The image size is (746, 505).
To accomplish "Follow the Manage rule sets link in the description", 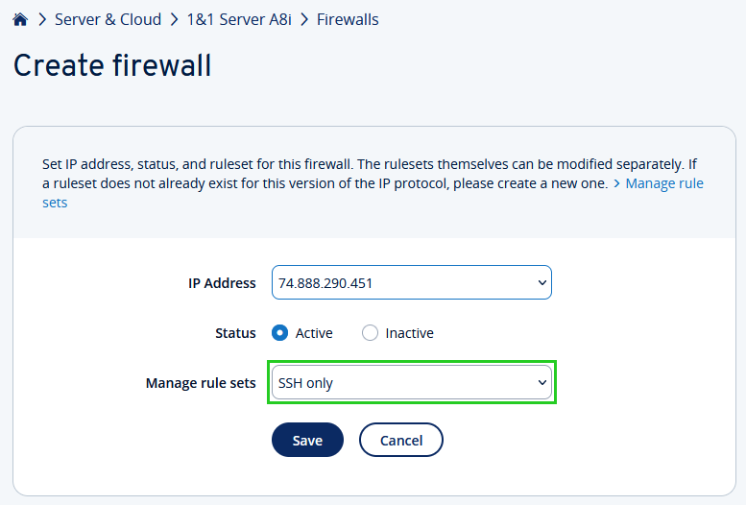I will (664, 183).
